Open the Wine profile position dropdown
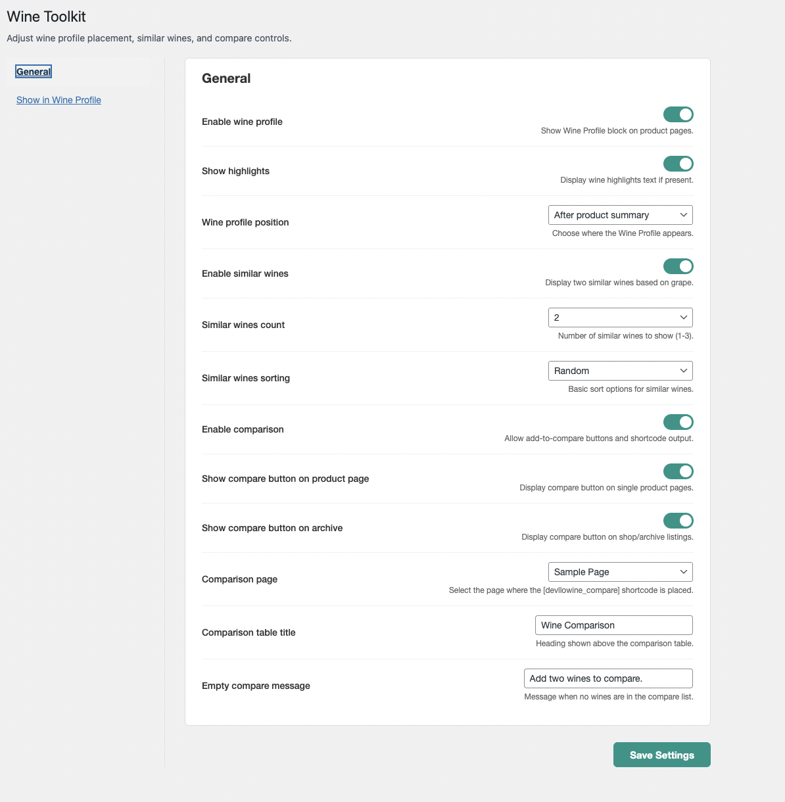 (x=620, y=214)
